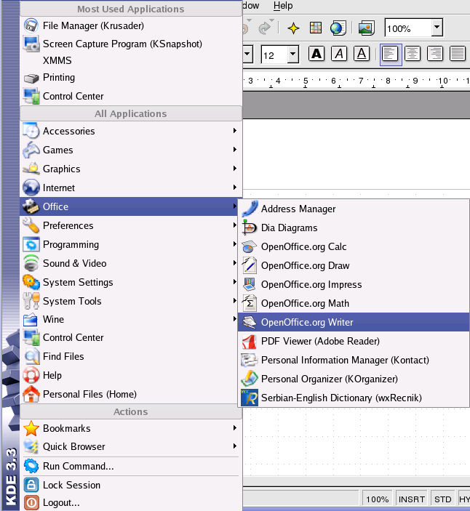The height and width of the screenshot is (511, 470).
Task: Click the Lock Session padlock icon
Action: pyautogui.click(x=31, y=485)
